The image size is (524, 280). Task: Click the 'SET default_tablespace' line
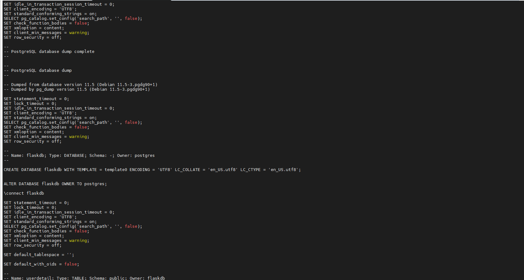(39, 255)
